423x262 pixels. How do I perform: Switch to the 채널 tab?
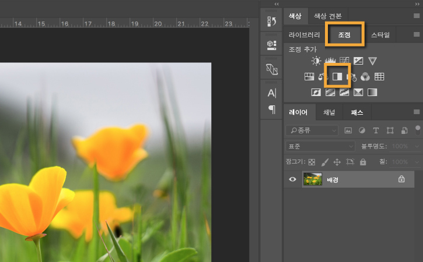pyautogui.click(x=329, y=112)
